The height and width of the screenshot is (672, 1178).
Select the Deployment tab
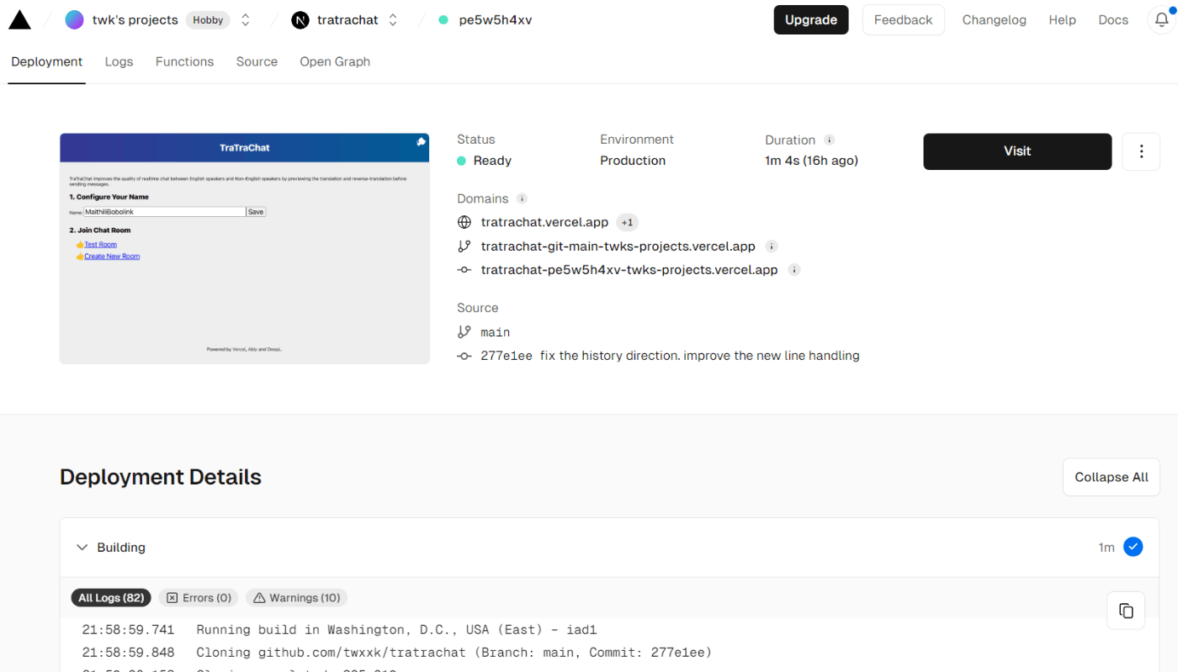pos(47,61)
